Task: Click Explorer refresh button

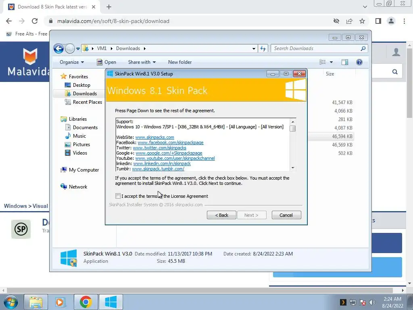Action: tap(263, 48)
